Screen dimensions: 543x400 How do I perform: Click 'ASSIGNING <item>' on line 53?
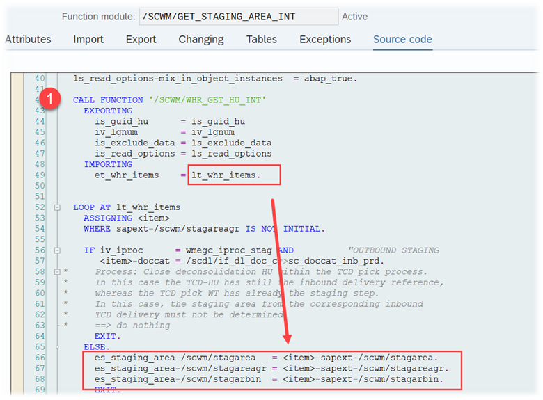click(x=127, y=218)
